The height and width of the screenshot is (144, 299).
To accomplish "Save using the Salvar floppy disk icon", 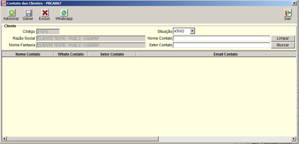I will point(29,13).
